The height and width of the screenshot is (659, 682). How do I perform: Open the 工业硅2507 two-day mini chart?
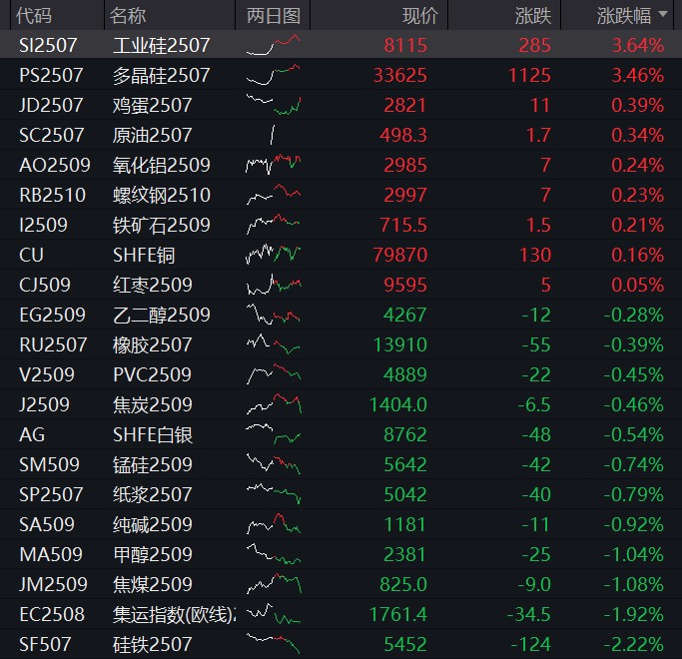273,45
